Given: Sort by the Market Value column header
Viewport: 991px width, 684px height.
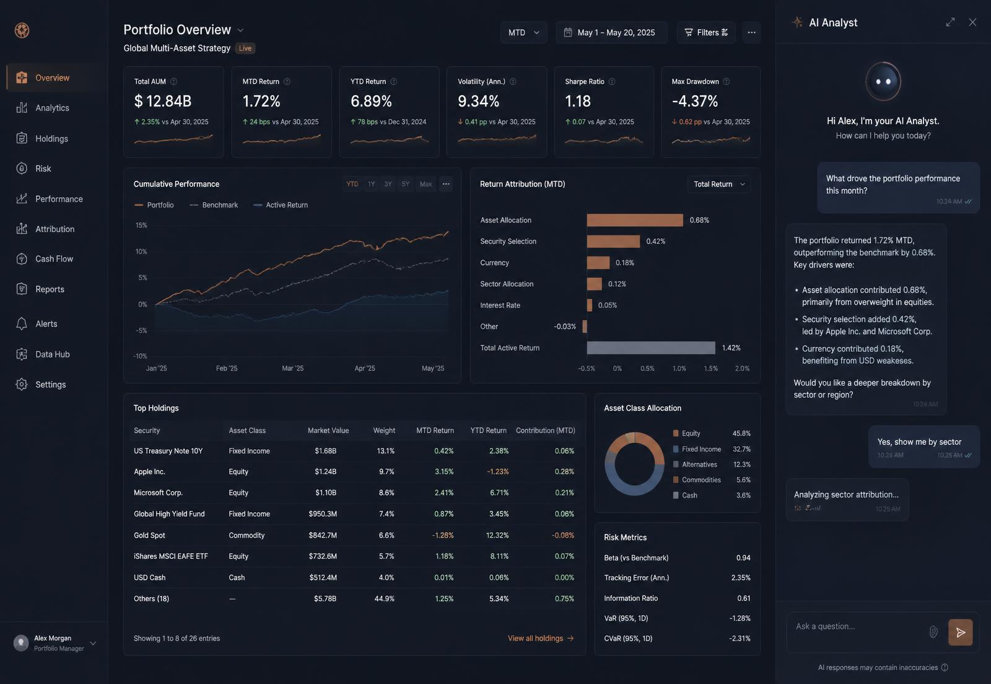Looking at the screenshot, I should [328, 431].
